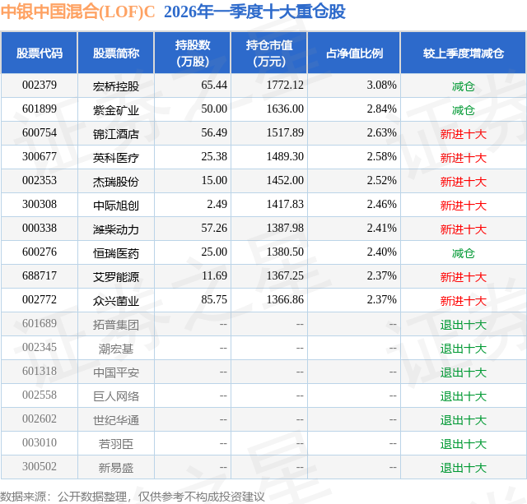Click the 减仓 status for 紫金矿业
Screen dimensions: 527x504
pyautogui.click(x=464, y=110)
